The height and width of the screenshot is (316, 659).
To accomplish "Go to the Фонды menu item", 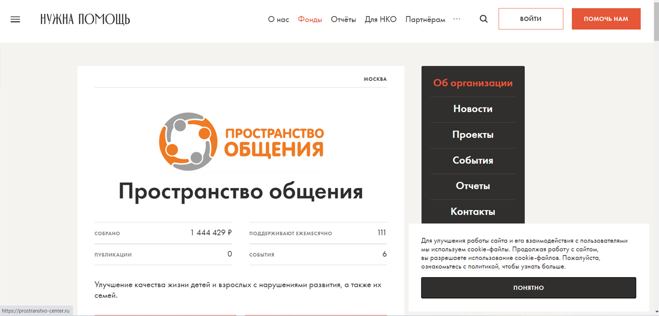I will pyautogui.click(x=310, y=19).
